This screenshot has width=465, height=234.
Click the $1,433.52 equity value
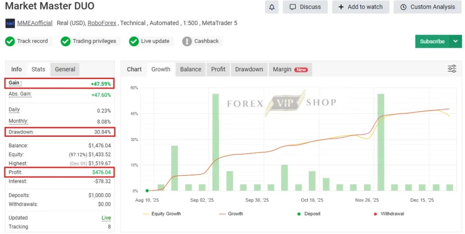click(99, 154)
